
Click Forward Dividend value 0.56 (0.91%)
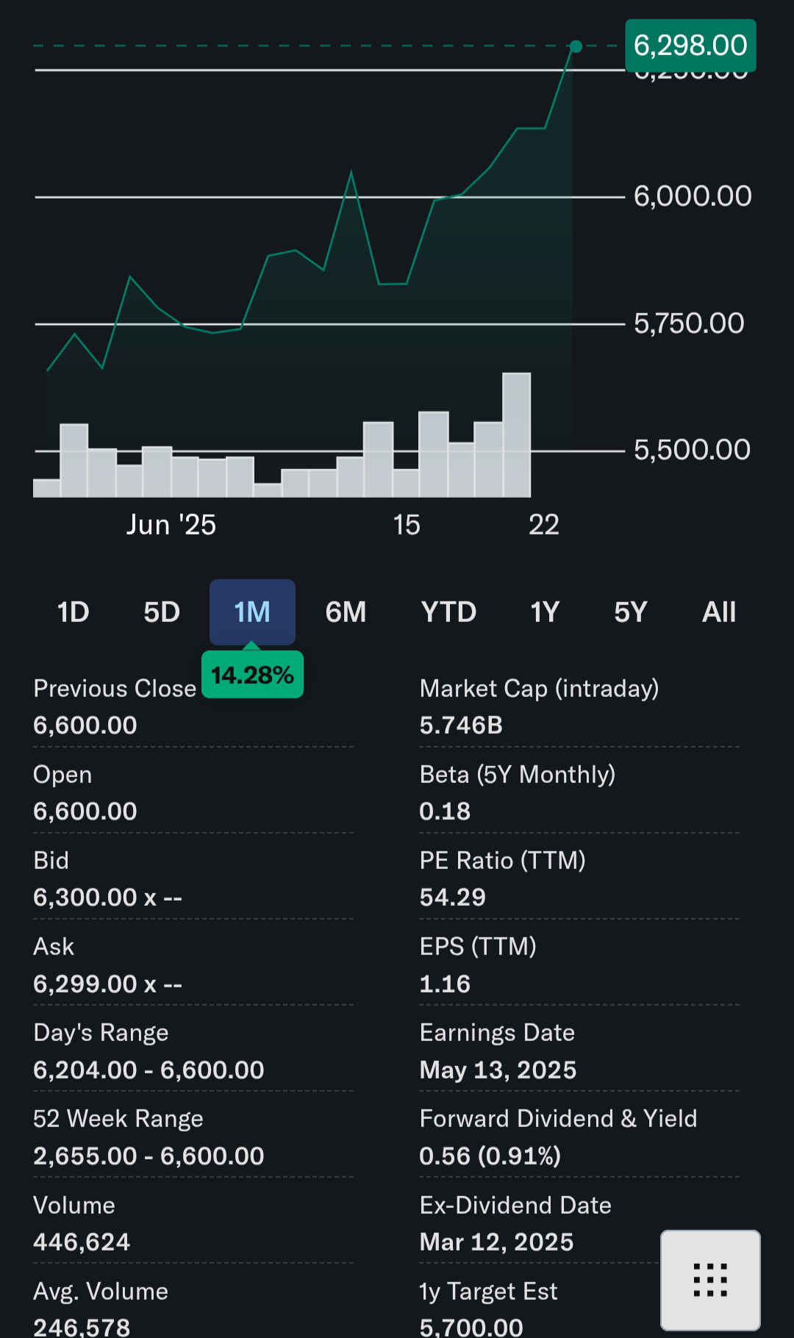tap(490, 1156)
